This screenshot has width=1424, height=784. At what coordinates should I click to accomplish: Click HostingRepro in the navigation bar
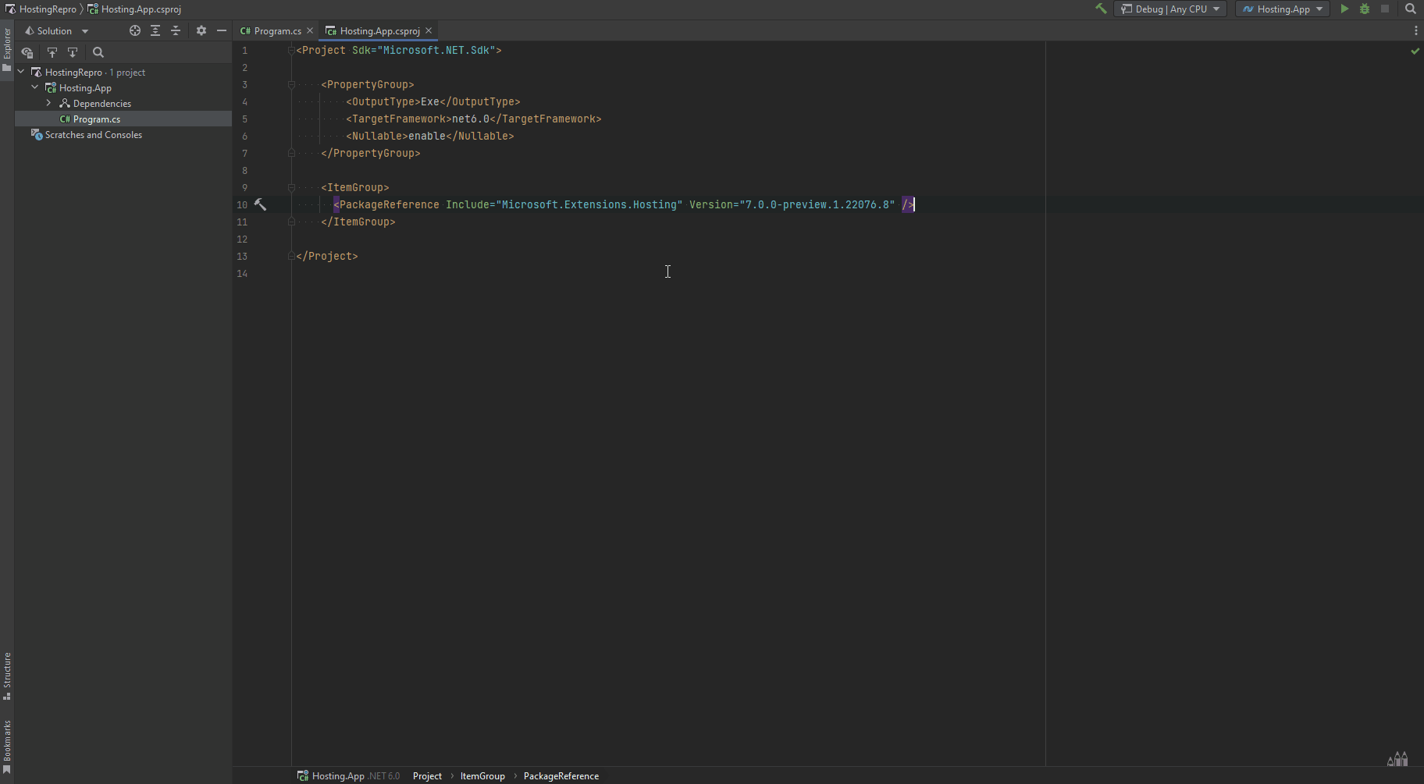(41, 9)
